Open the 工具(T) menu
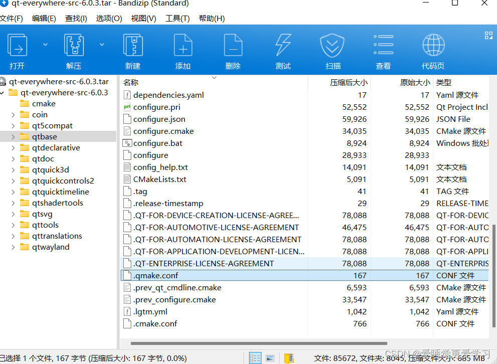The width and height of the screenshot is (497, 364). (177, 19)
